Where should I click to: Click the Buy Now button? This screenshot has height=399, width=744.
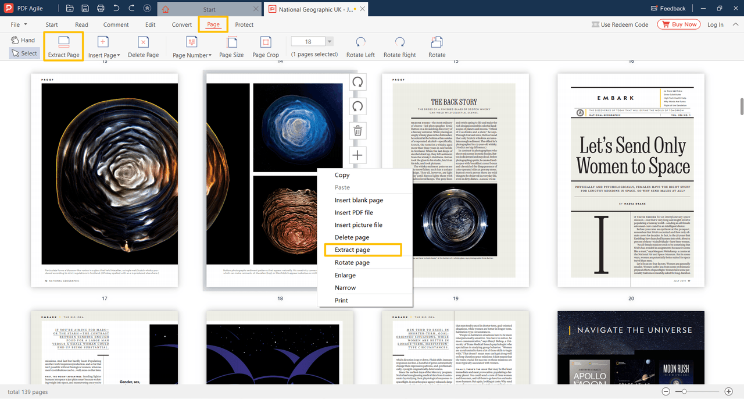679,24
